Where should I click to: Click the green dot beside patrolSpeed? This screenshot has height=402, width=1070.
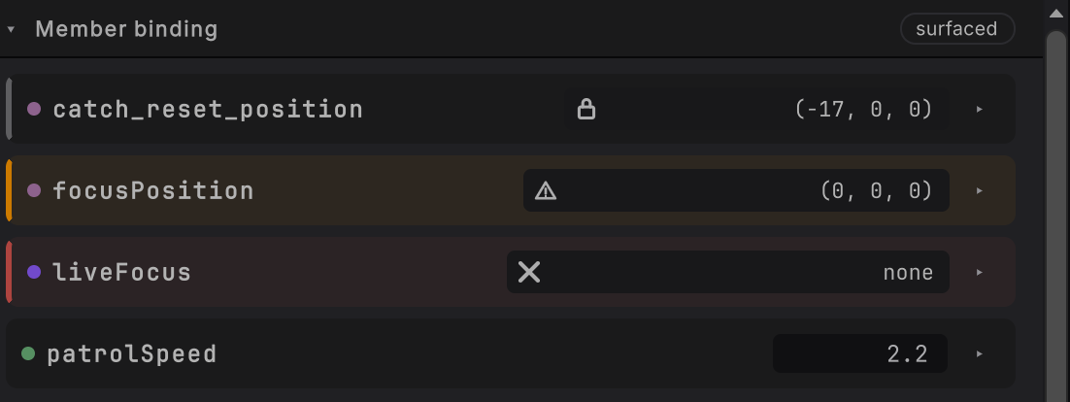28,352
